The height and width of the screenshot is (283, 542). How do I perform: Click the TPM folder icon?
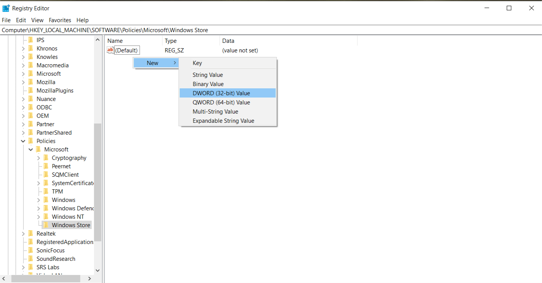pyautogui.click(x=46, y=191)
